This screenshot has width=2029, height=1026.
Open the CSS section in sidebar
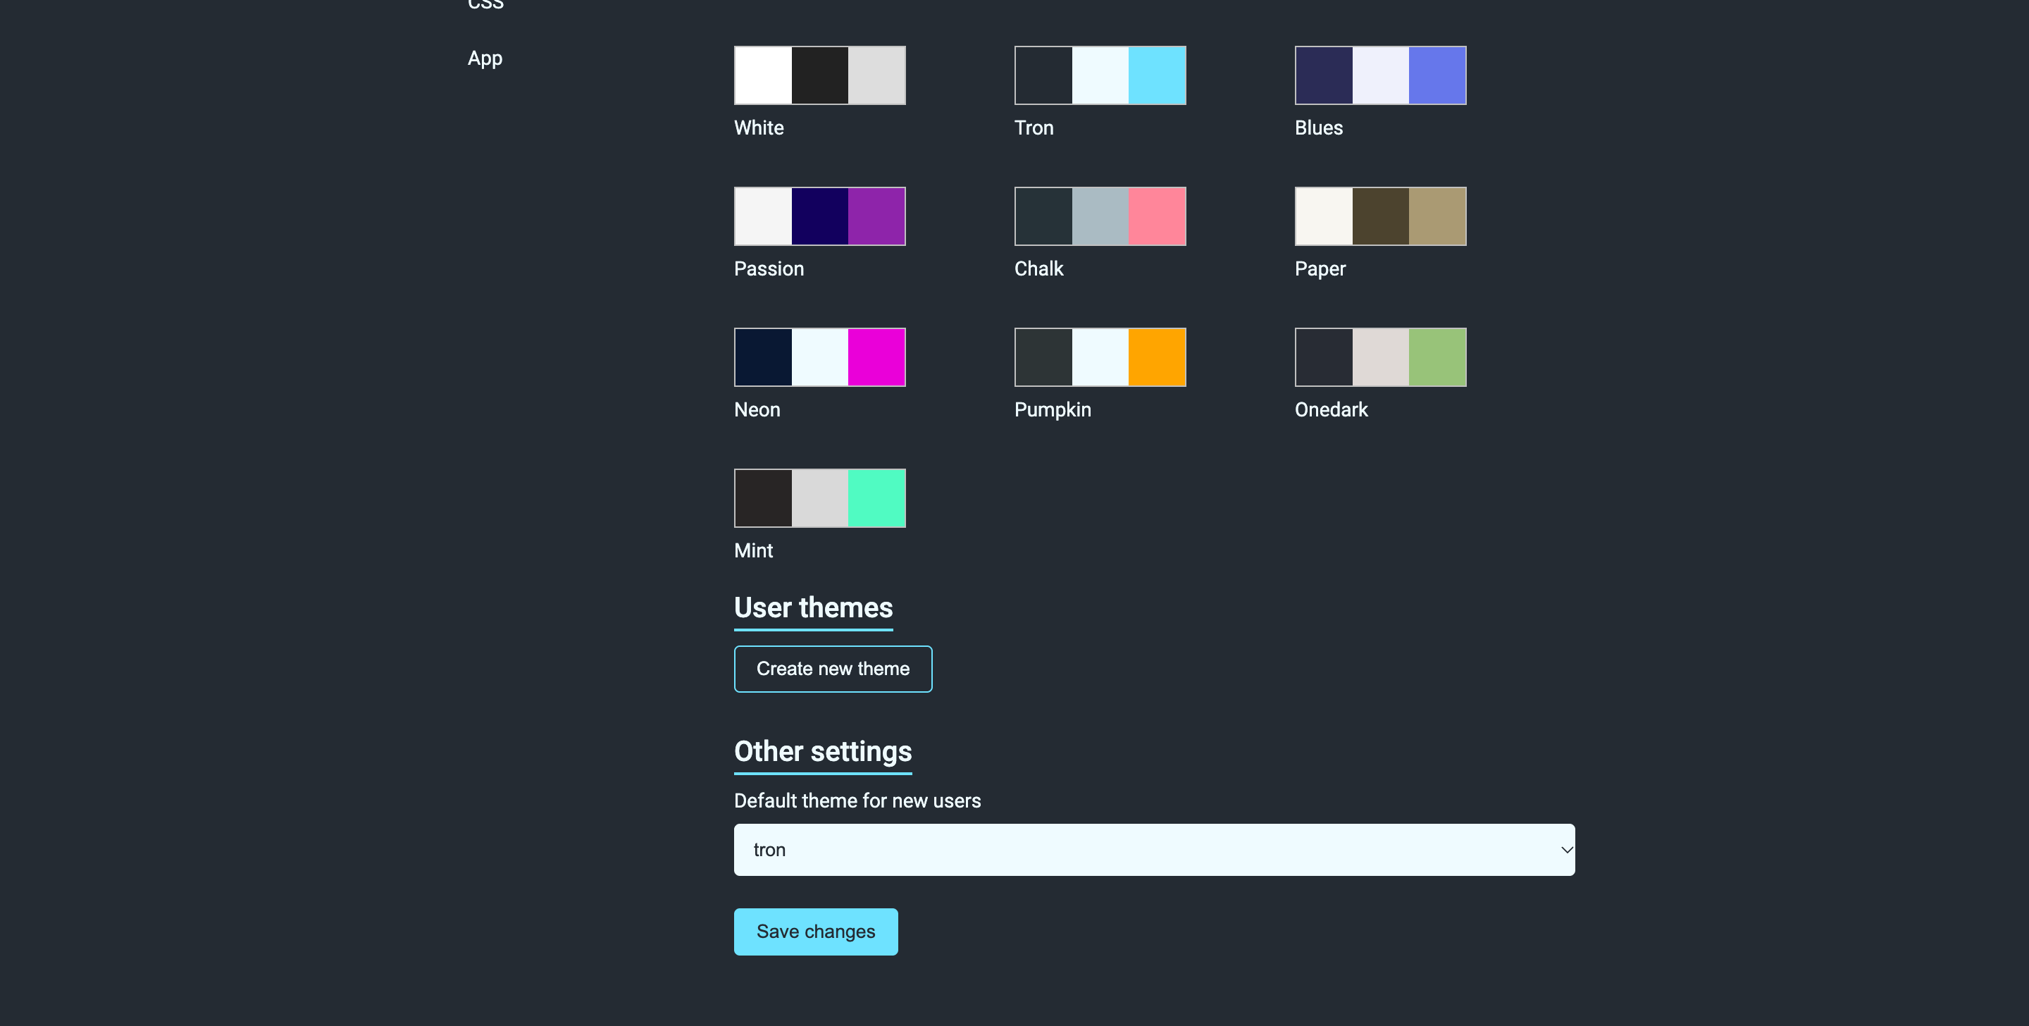(485, 5)
